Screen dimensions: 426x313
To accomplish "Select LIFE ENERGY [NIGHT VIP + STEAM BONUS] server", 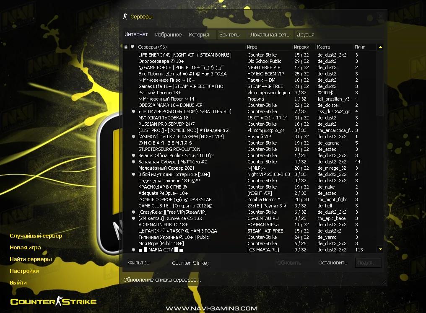I will [x=249, y=55].
